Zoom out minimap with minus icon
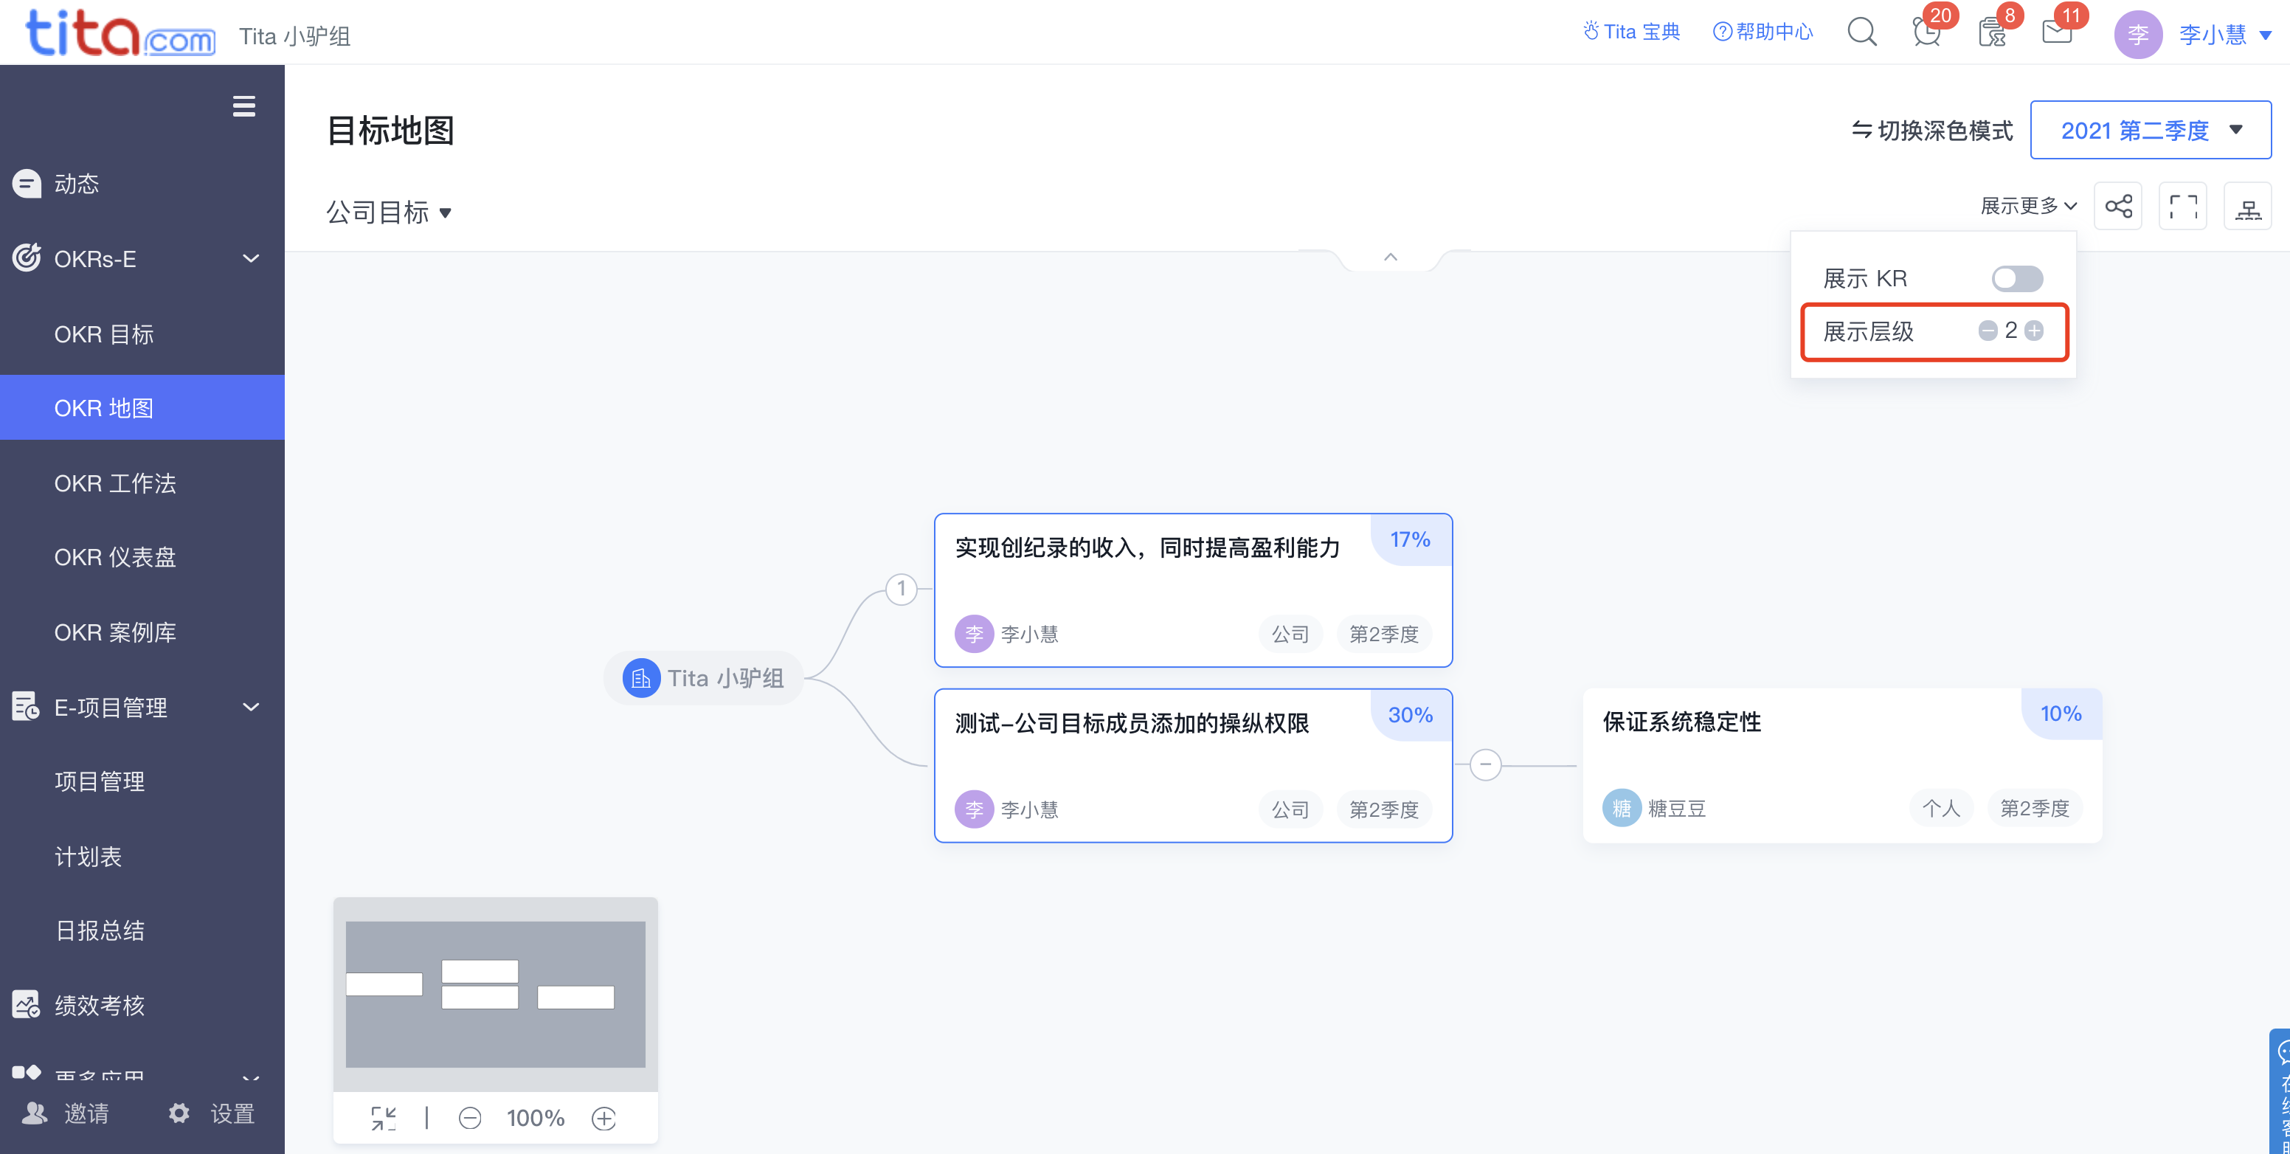2290x1154 pixels. coord(469,1119)
